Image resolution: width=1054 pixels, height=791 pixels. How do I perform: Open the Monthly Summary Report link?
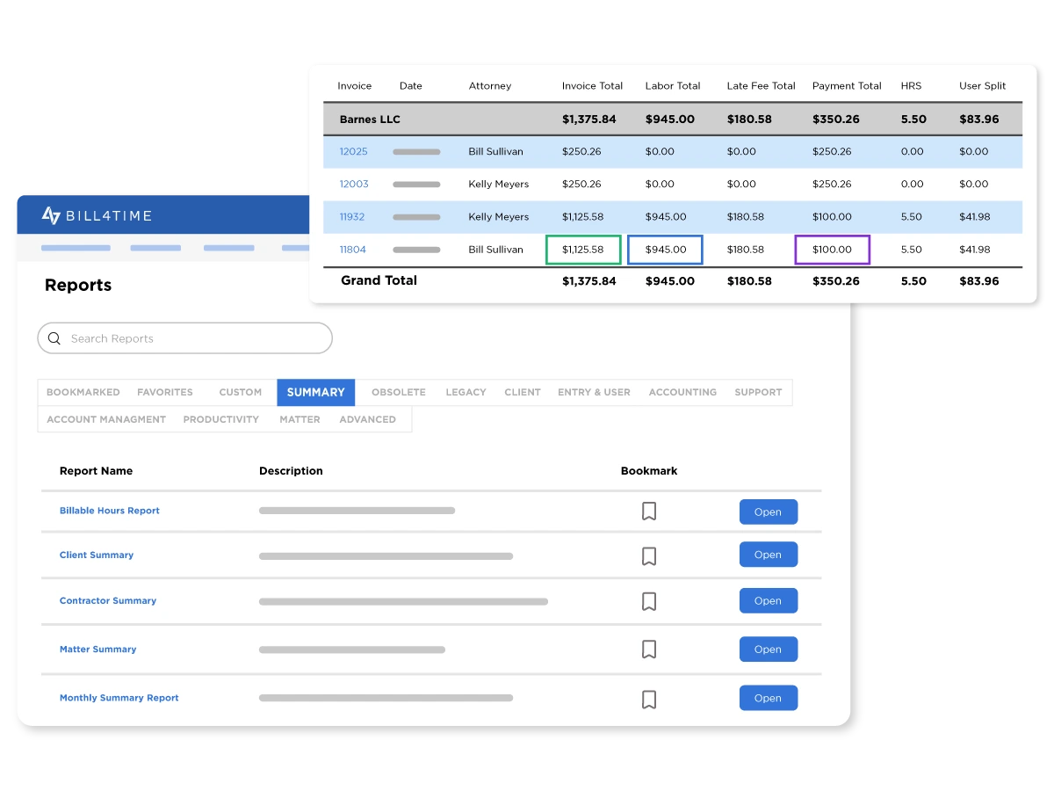click(x=119, y=698)
